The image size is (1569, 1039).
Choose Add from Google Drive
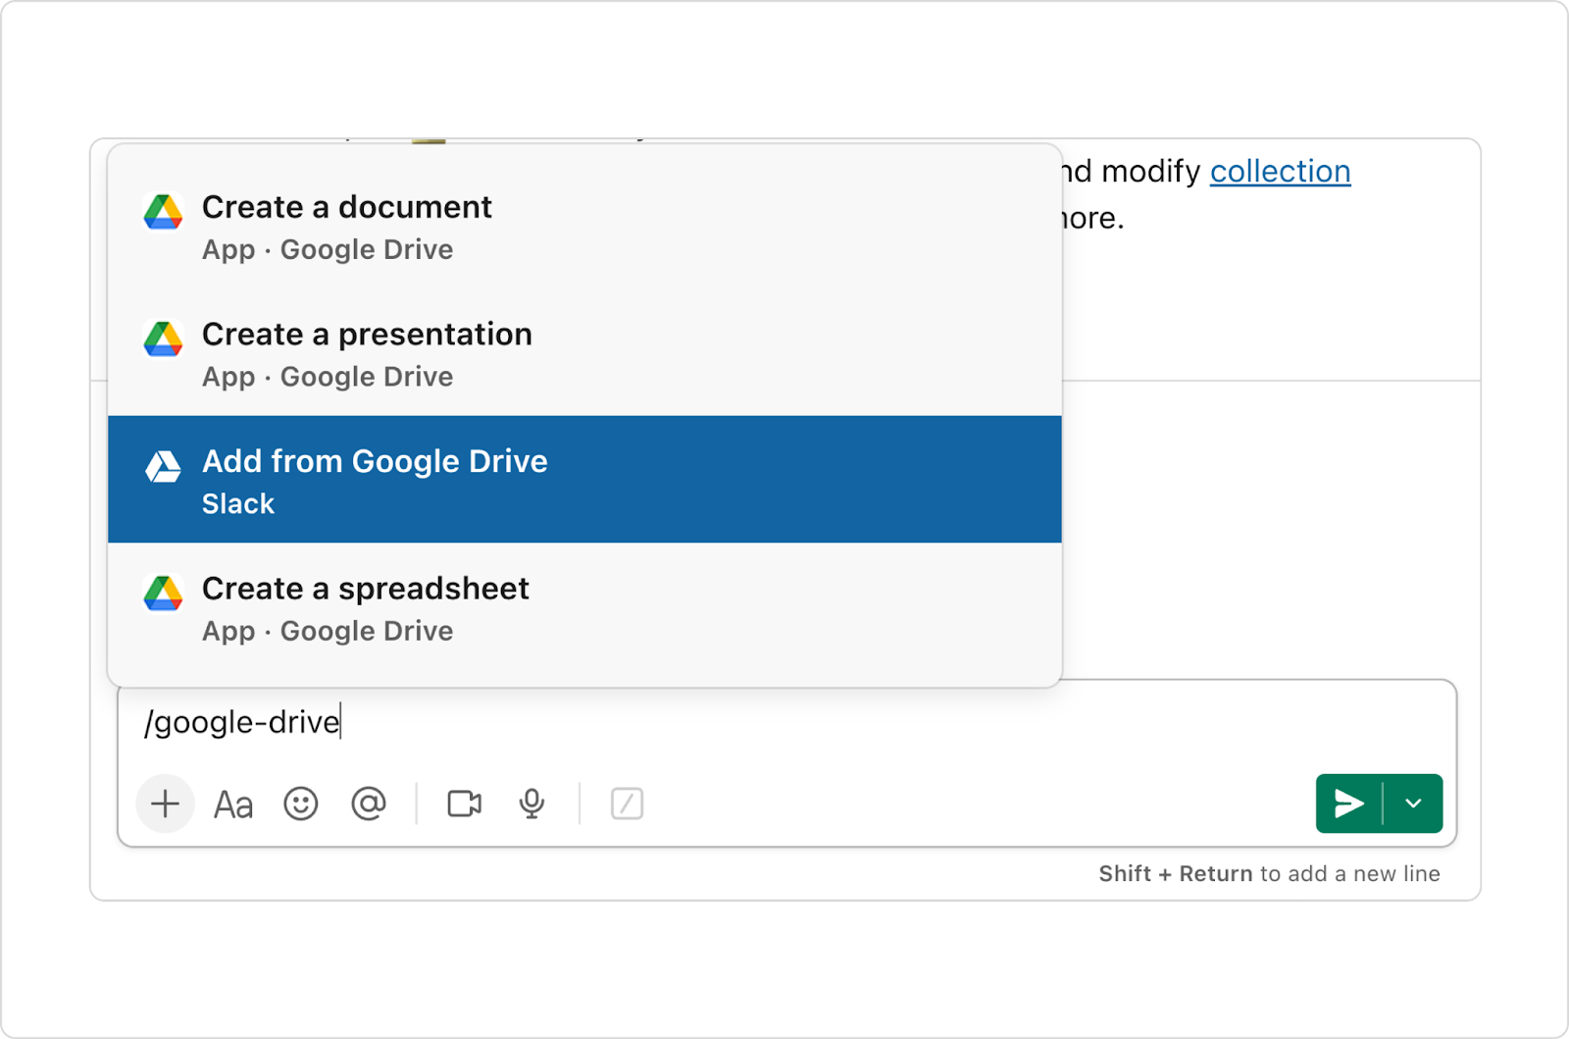click(x=584, y=479)
